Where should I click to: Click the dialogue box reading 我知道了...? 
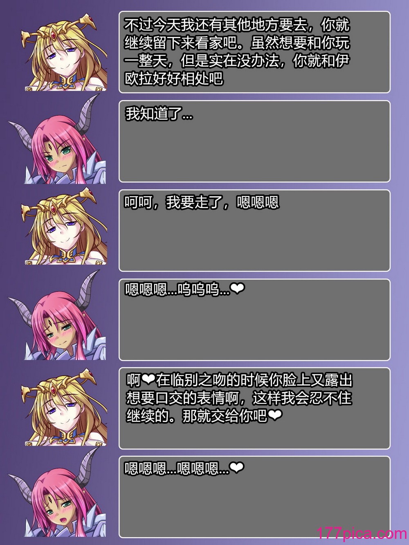coord(254,141)
